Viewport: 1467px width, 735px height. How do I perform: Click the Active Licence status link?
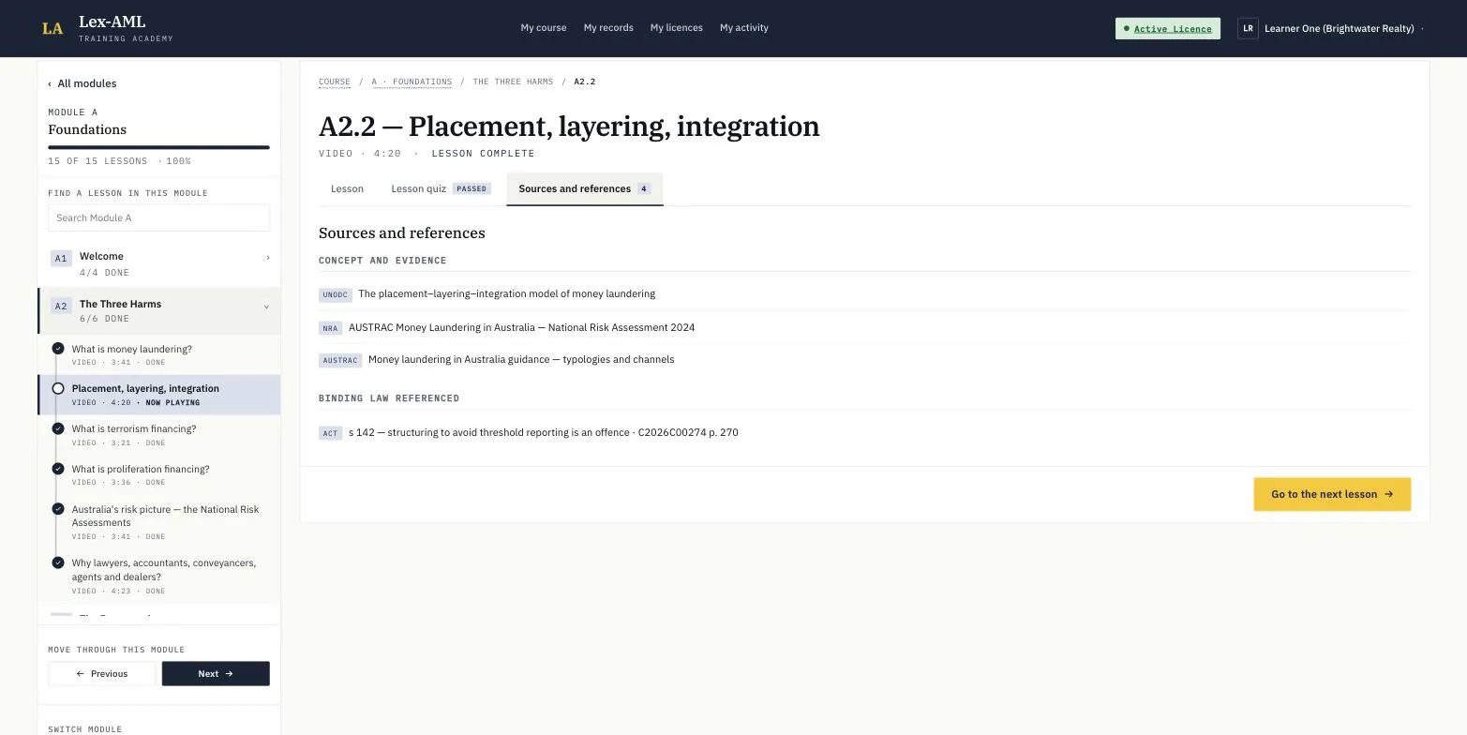[1168, 28]
